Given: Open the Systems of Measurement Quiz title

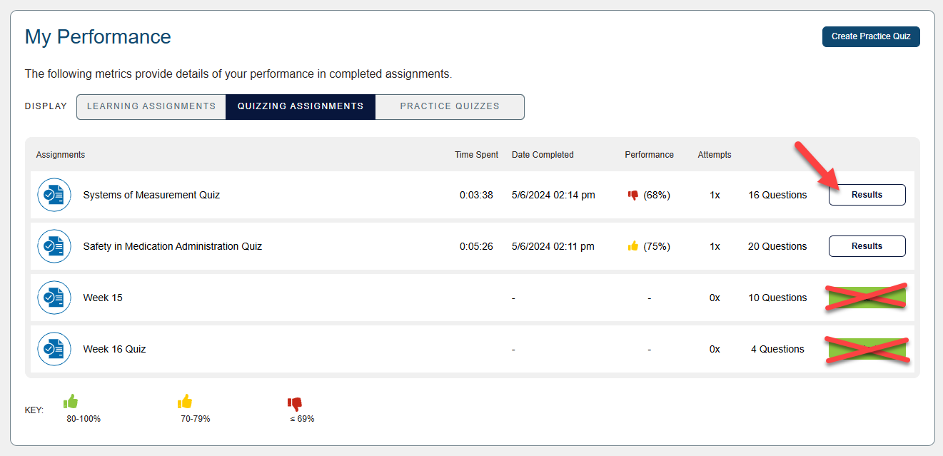Looking at the screenshot, I should 151,195.
